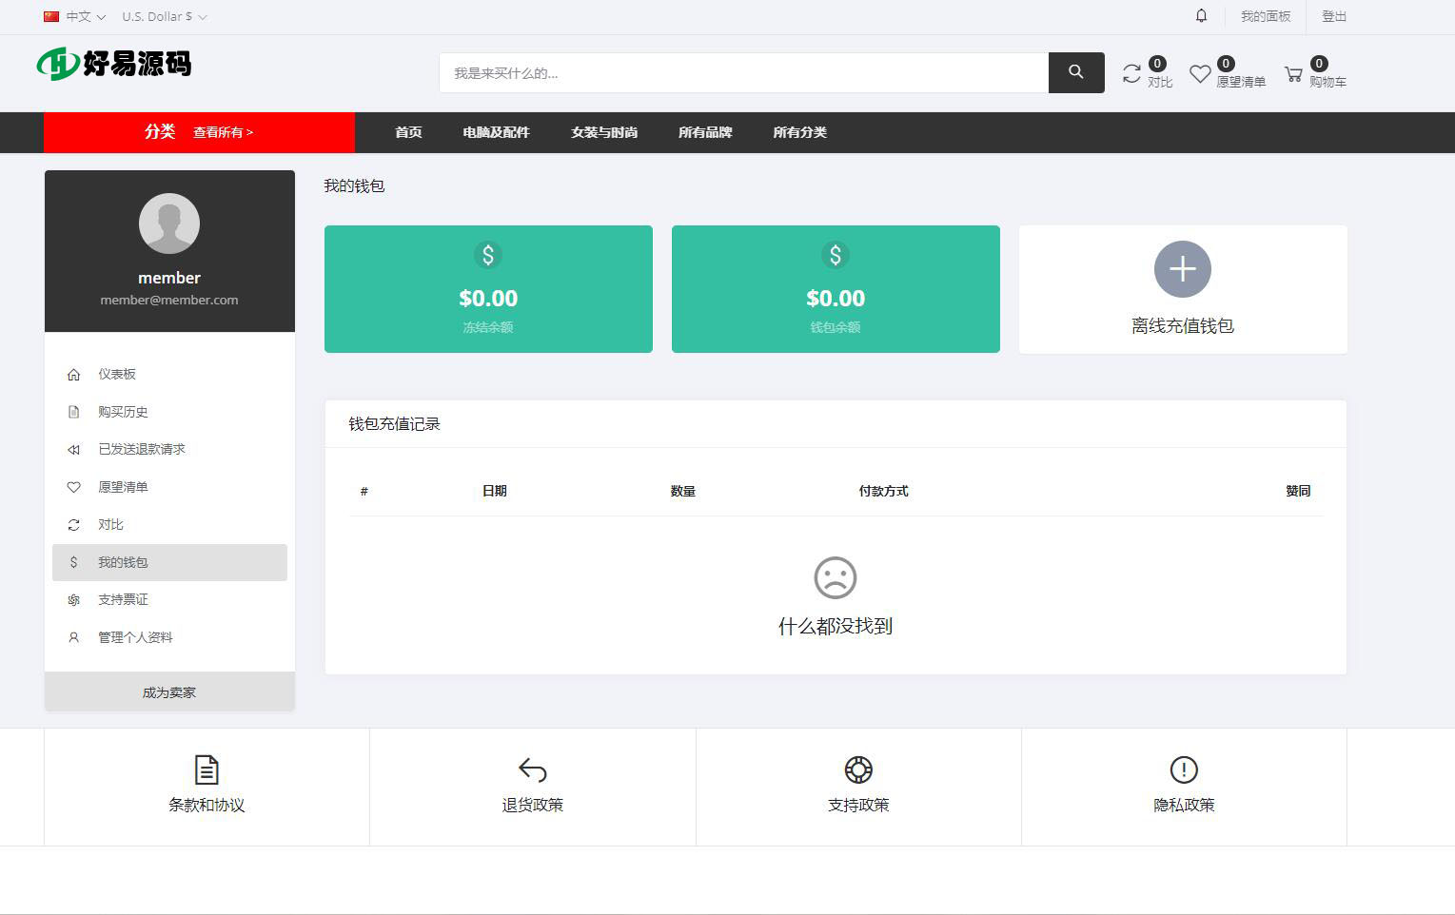Click the dollar icon on 钱包余额 card
The width and height of the screenshot is (1455, 915).
click(x=836, y=255)
